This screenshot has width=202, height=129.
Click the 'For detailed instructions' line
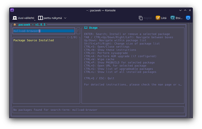click(133, 85)
